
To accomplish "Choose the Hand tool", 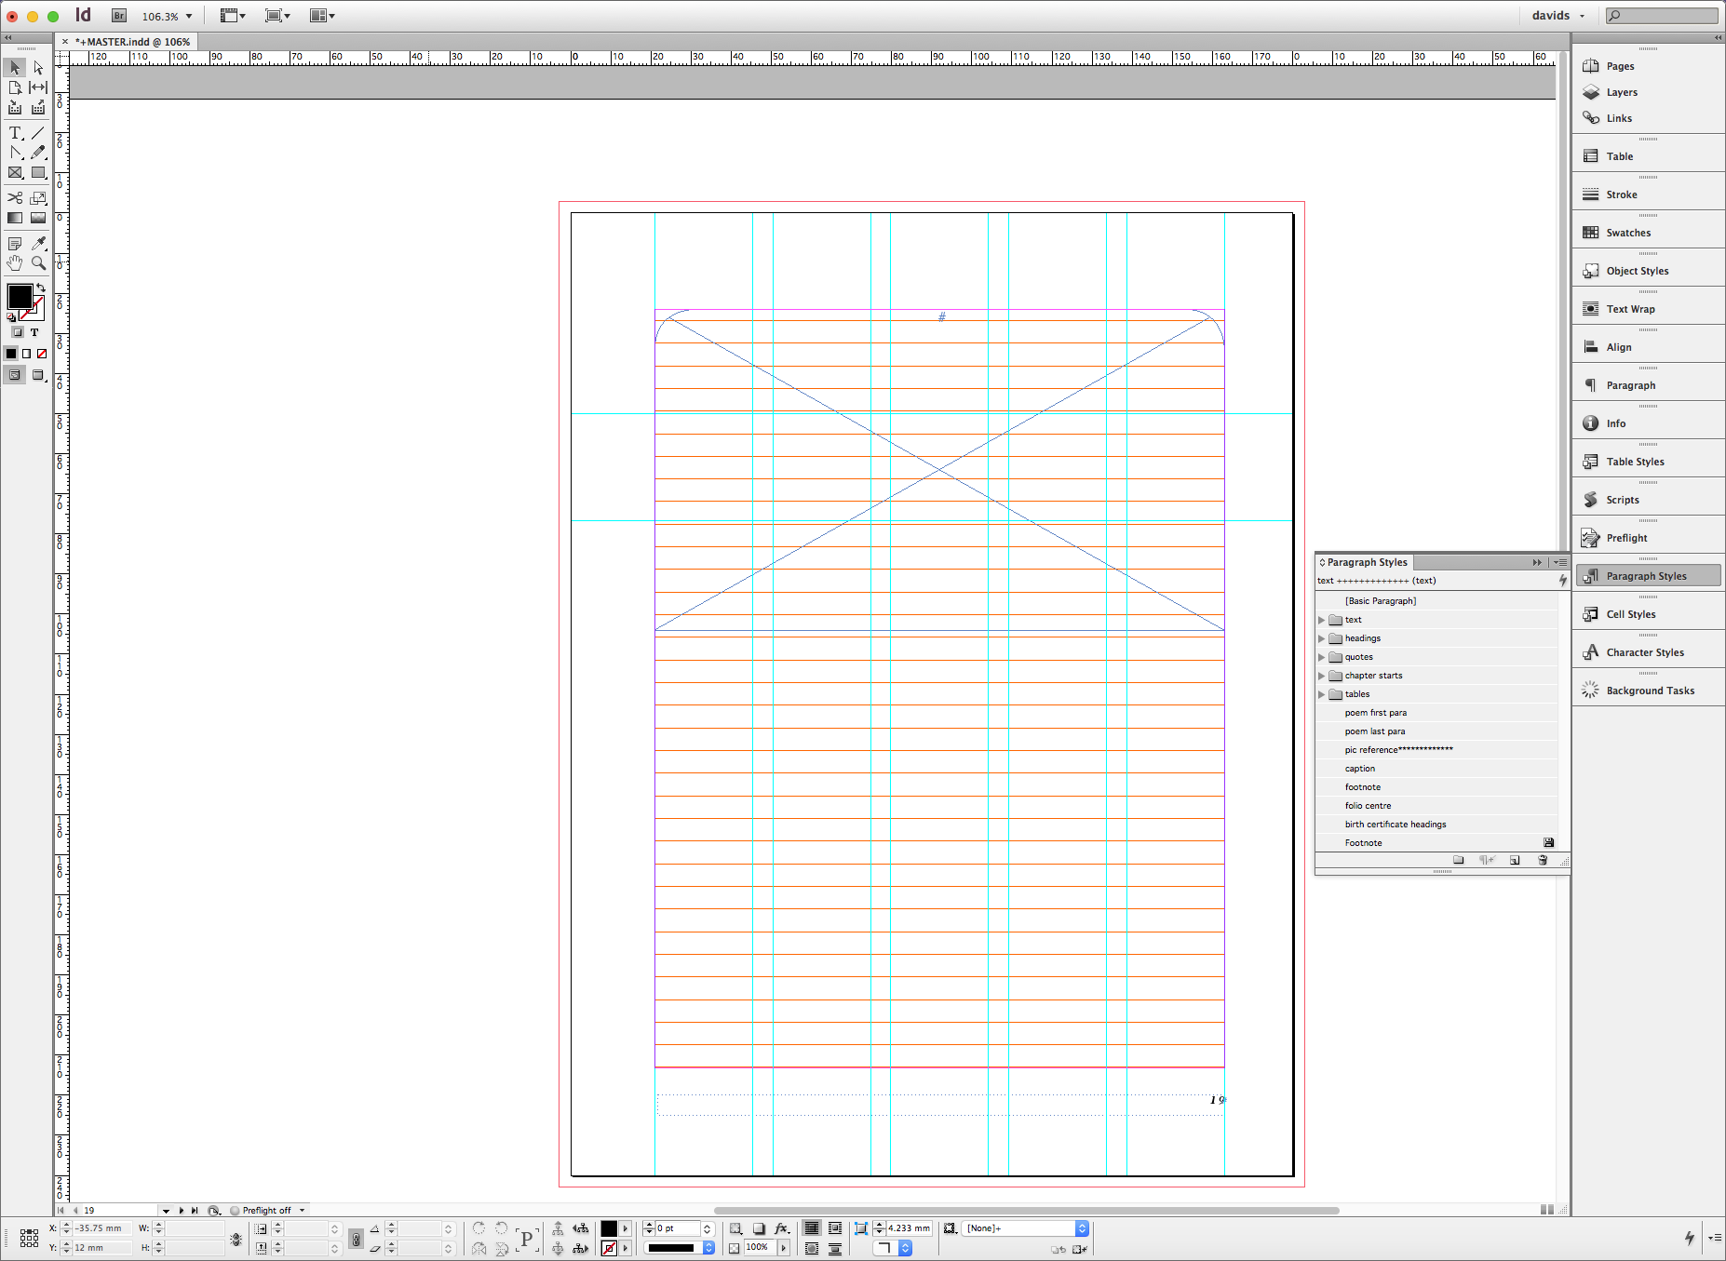I will pos(15,263).
